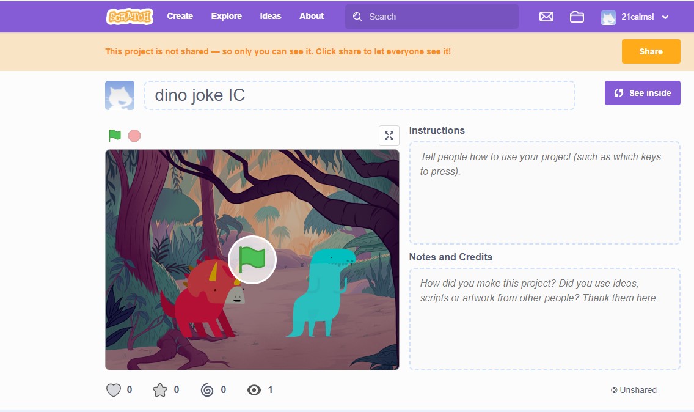Viewport: 694px width, 412px height.
Task: Edit the project title dino joke IC
Action: 360,95
